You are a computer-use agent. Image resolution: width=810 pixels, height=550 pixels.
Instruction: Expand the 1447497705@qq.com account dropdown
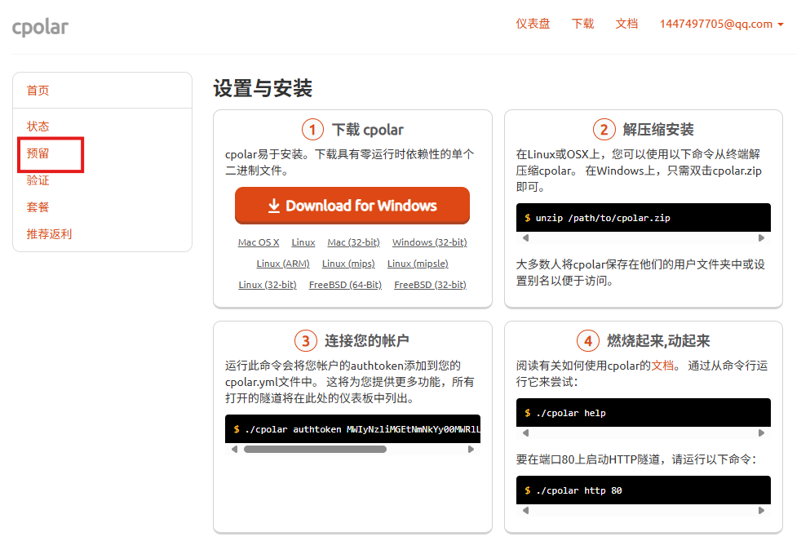pos(722,24)
